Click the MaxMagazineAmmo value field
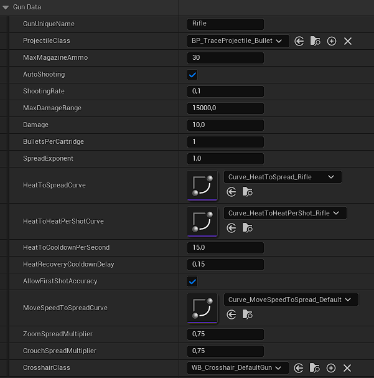 click(x=225, y=58)
